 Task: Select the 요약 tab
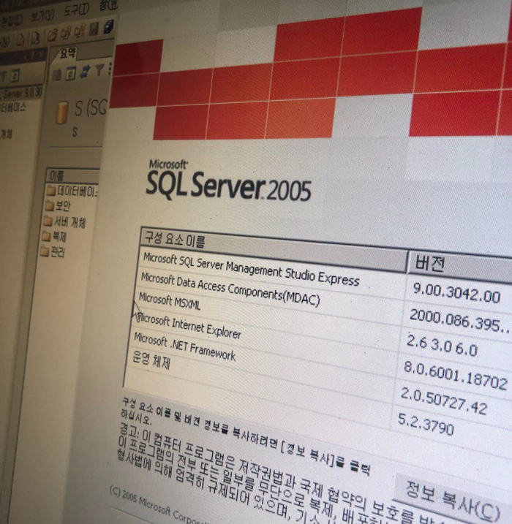[68, 53]
